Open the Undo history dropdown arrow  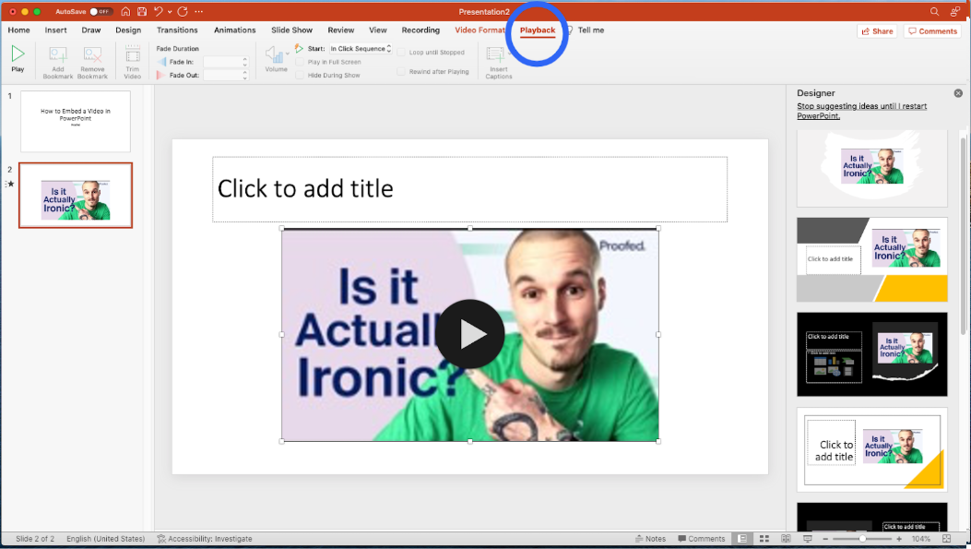tap(169, 11)
